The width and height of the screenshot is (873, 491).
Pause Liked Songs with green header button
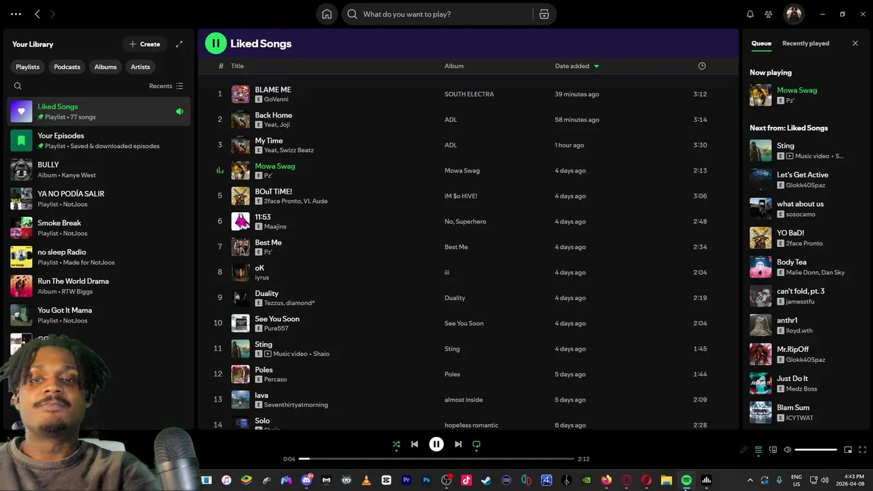(216, 43)
